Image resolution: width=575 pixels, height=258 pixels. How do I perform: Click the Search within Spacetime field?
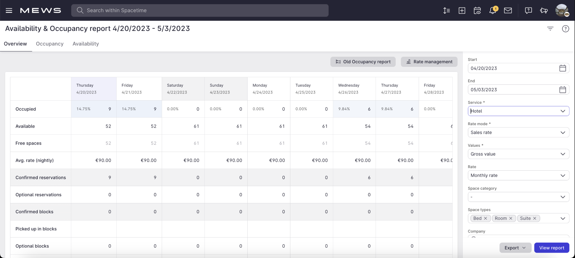coord(200,10)
